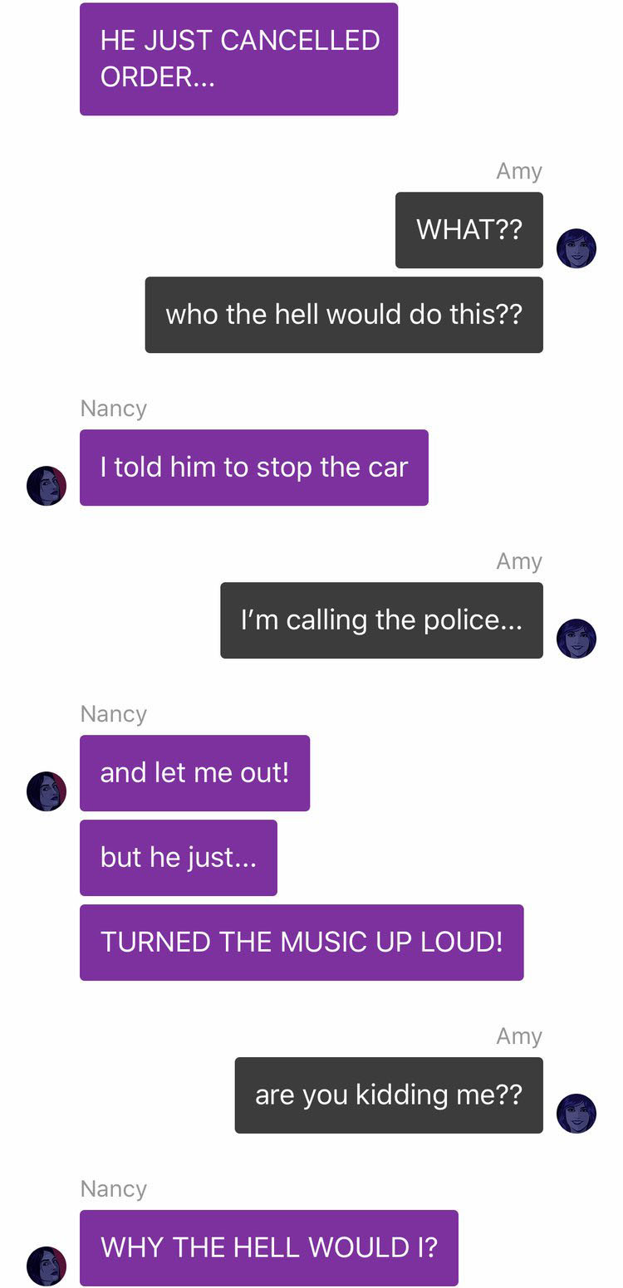Tap Nancy's avatar next to "WHY THE HELL WOULD I?"
Screen dimensions: 623x1288
47,1266
